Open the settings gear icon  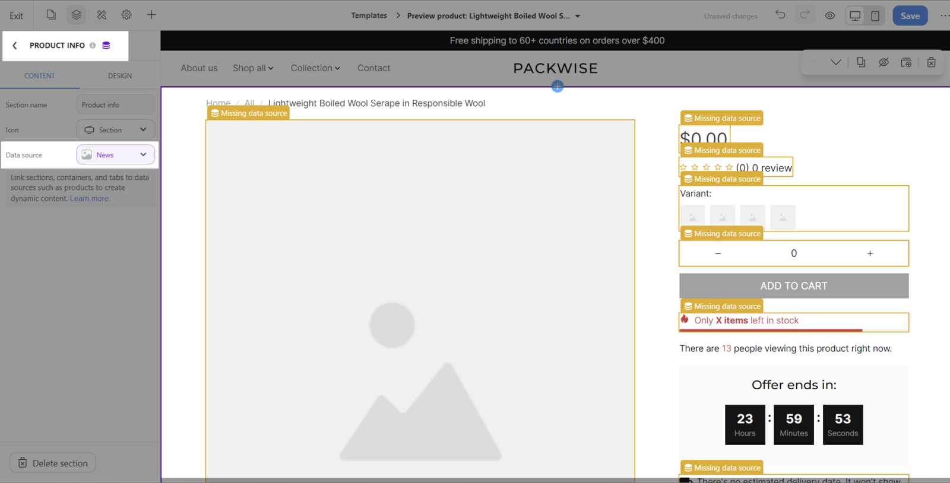click(126, 15)
